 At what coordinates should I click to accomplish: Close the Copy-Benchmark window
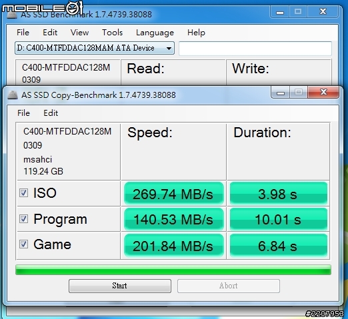click(x=323, y=92)
